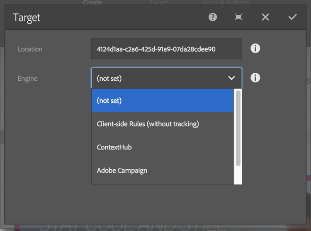This screenshot has width=311, height=231.
Task: Click the Target dialog title text
Action: point(27,17)
